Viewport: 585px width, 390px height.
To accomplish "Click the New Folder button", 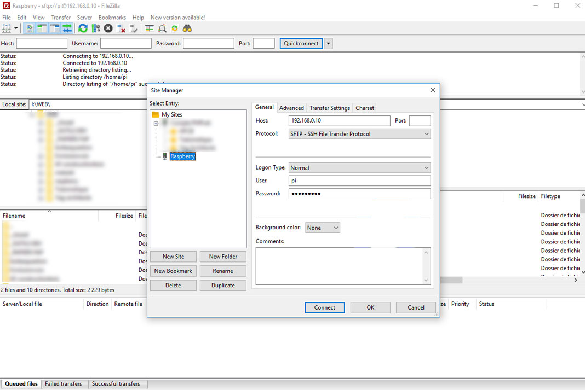I will [223, 257].
